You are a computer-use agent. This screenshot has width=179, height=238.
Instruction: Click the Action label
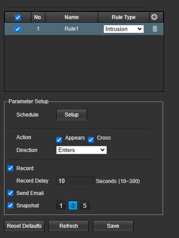point(24,137)
